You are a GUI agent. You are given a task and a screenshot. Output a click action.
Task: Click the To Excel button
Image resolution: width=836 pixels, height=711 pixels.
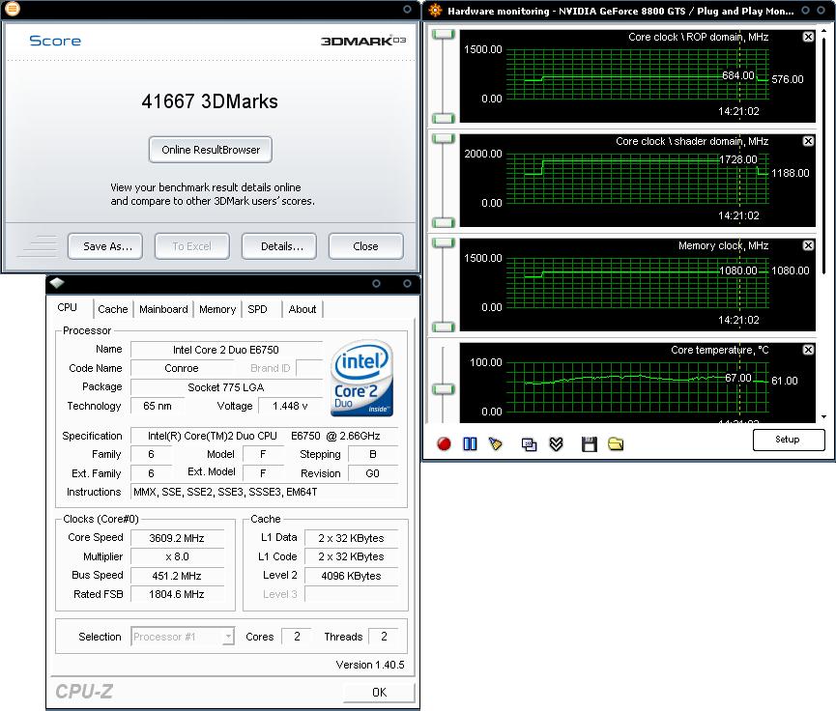pos(192,246)
